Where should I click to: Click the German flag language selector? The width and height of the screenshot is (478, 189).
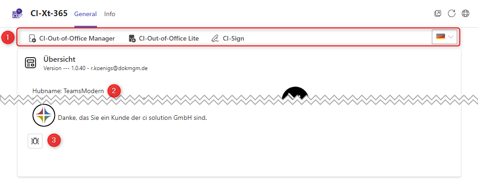pyautogui.click(x=441, y=37)
